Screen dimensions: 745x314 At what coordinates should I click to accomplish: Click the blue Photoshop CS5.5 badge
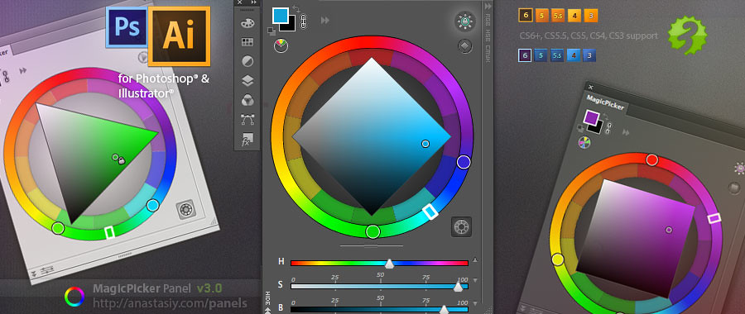[558, 55]
